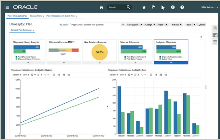Click the Oracle logo
Screen dimensions: 220x140
click(x=25, y=7)
